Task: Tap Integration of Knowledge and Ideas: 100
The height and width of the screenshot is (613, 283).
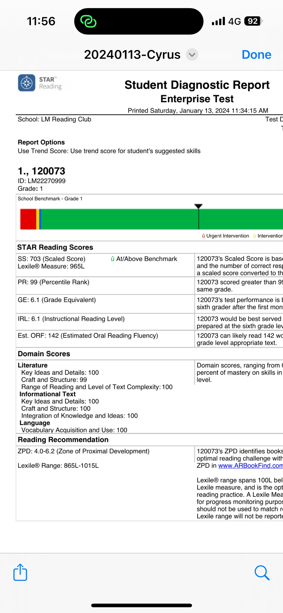Action: coord(79,416)
